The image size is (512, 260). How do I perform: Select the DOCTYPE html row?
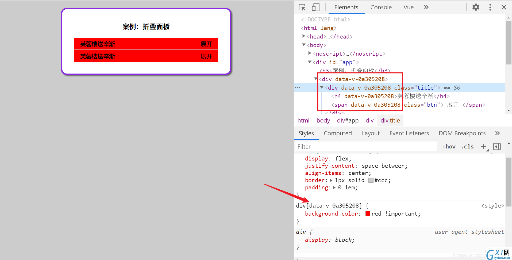tap(326, 19)
